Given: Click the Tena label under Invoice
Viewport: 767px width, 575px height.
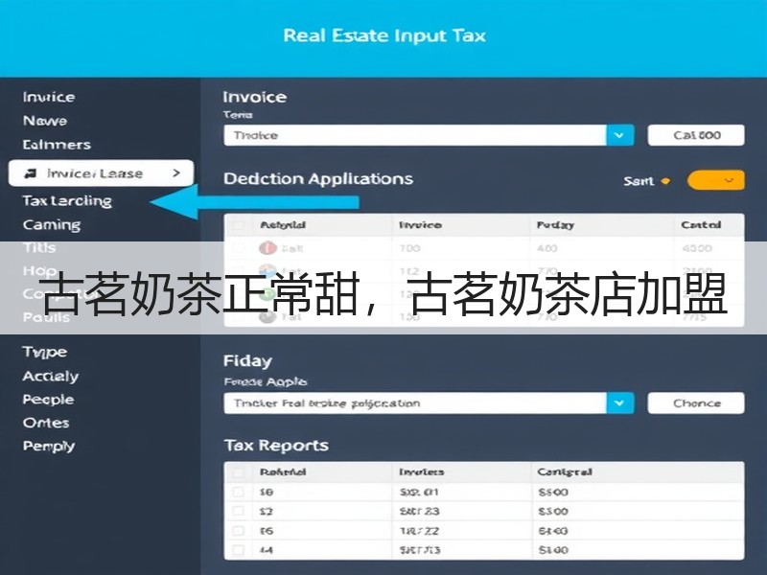Looking at the screenshot, I should [238, 114].
